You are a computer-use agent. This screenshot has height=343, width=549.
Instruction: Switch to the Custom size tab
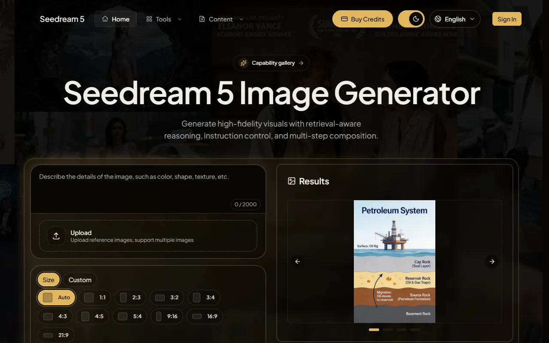(80, 280)
